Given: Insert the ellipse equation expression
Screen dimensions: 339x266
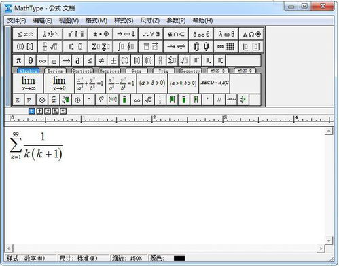Looking at the screenshot, I should click(x=90, y=83).
